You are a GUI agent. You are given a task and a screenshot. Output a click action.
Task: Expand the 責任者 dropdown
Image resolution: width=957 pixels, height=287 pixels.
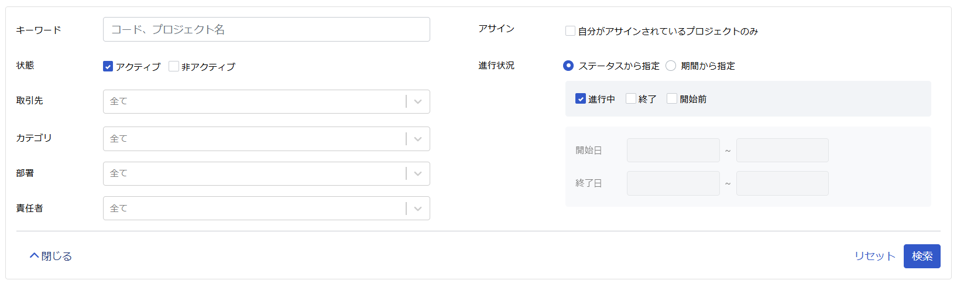pos(266,208)
